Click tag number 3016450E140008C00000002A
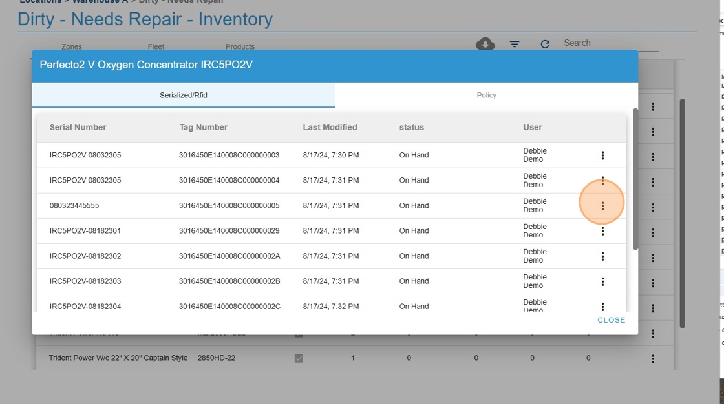 click(x=229, y=256)
